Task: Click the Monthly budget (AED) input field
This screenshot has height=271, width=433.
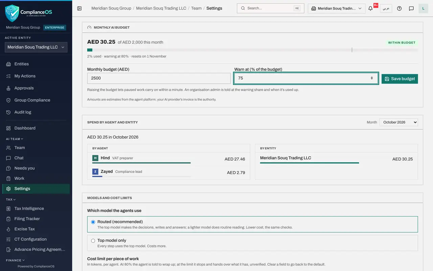Action: point(159,78)
